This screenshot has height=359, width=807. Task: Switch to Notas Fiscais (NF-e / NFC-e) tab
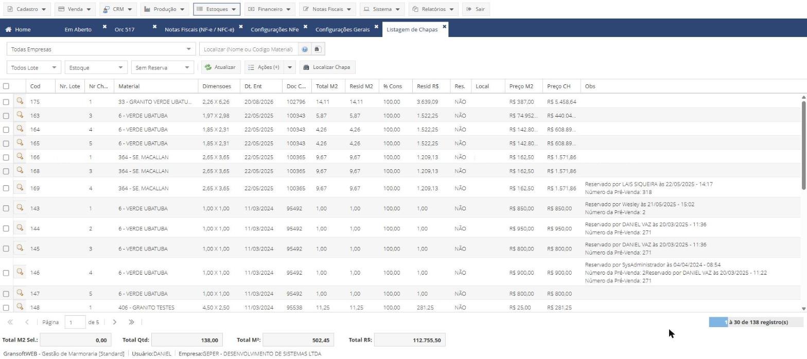tap(199, 29)
